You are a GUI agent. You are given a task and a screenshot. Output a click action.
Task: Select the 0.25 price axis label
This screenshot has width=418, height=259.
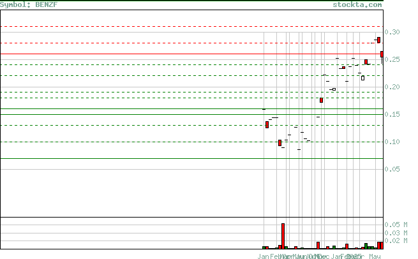tap(392, 59)
